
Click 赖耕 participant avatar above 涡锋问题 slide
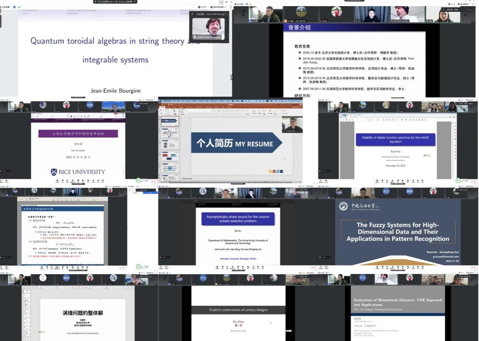67,278
